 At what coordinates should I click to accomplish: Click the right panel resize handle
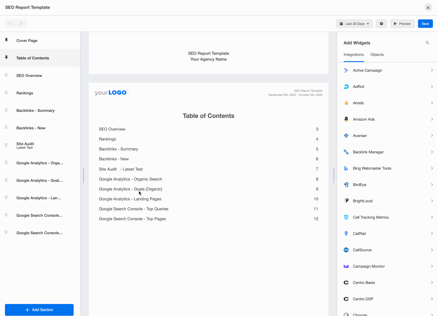pyautogui.click(x=334, y=175)
